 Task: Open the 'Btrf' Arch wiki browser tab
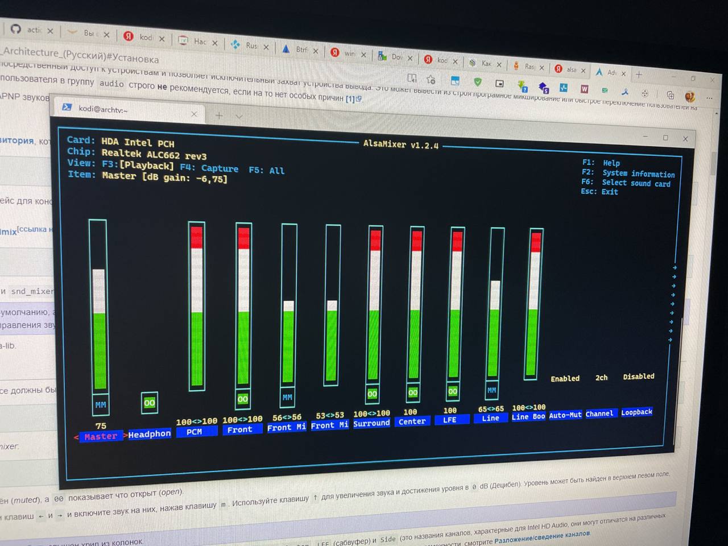click(300, 49)
